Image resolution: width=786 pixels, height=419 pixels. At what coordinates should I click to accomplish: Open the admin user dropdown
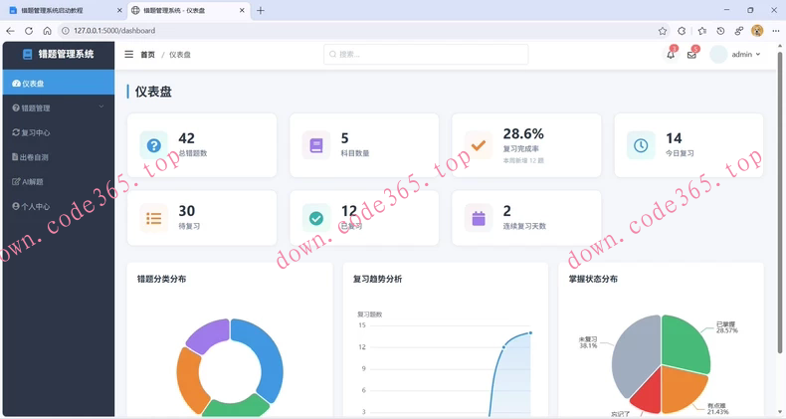(x=736, y=55)
